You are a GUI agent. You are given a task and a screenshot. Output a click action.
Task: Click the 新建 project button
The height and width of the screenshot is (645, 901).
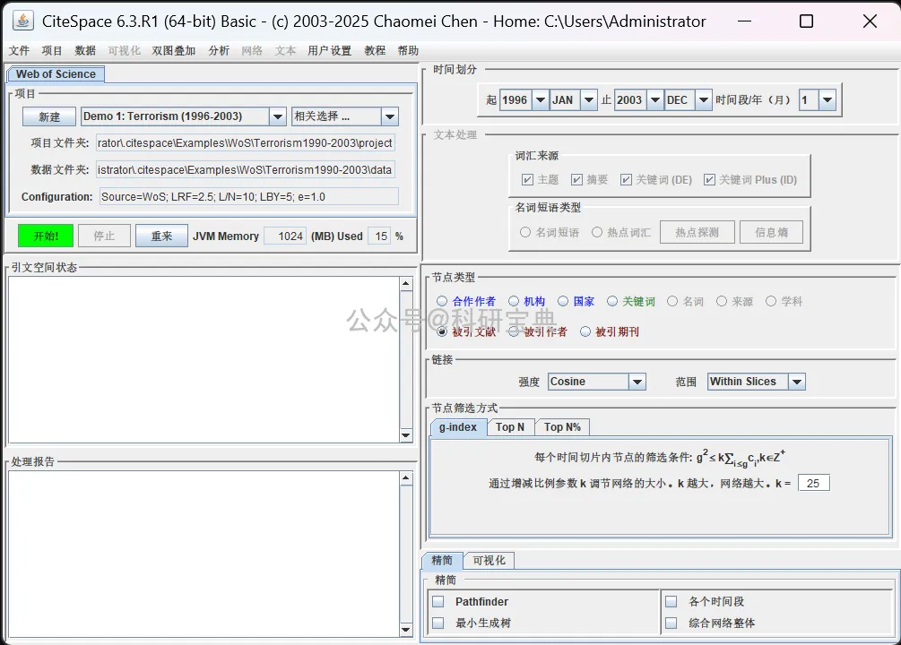click(48, 116)
